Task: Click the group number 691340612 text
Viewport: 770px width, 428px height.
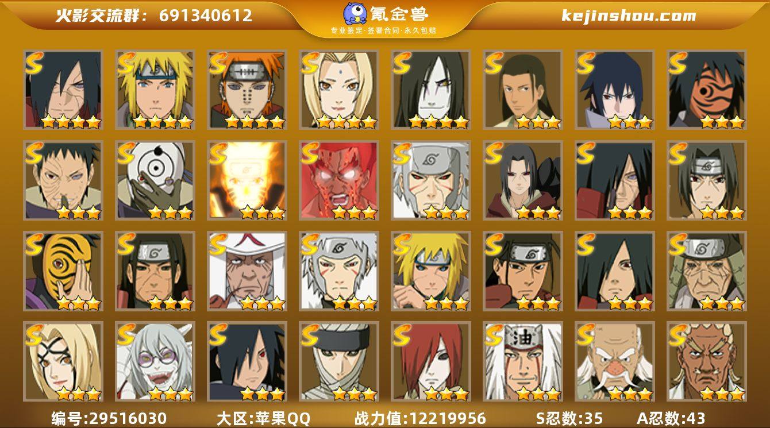Action: point(206,16)
